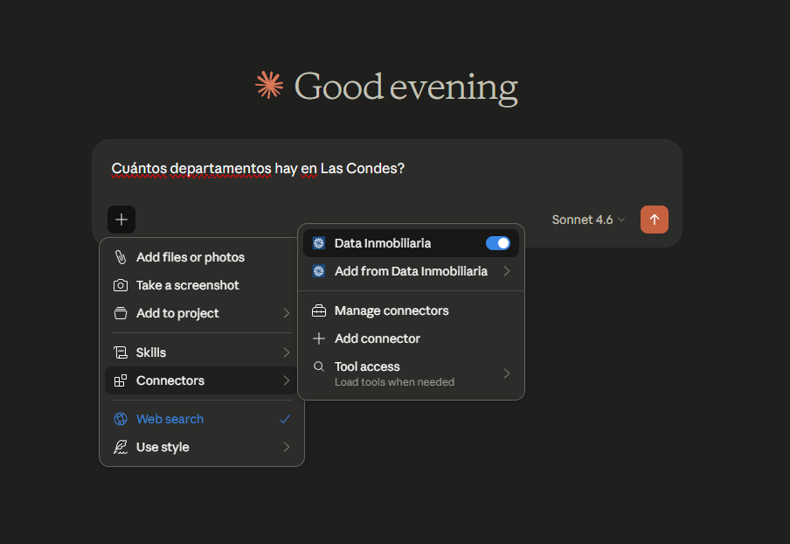The image size is (790, 544).
Task: Click the Data Inmobiliaria logo icon
Action: coord(319,243)
